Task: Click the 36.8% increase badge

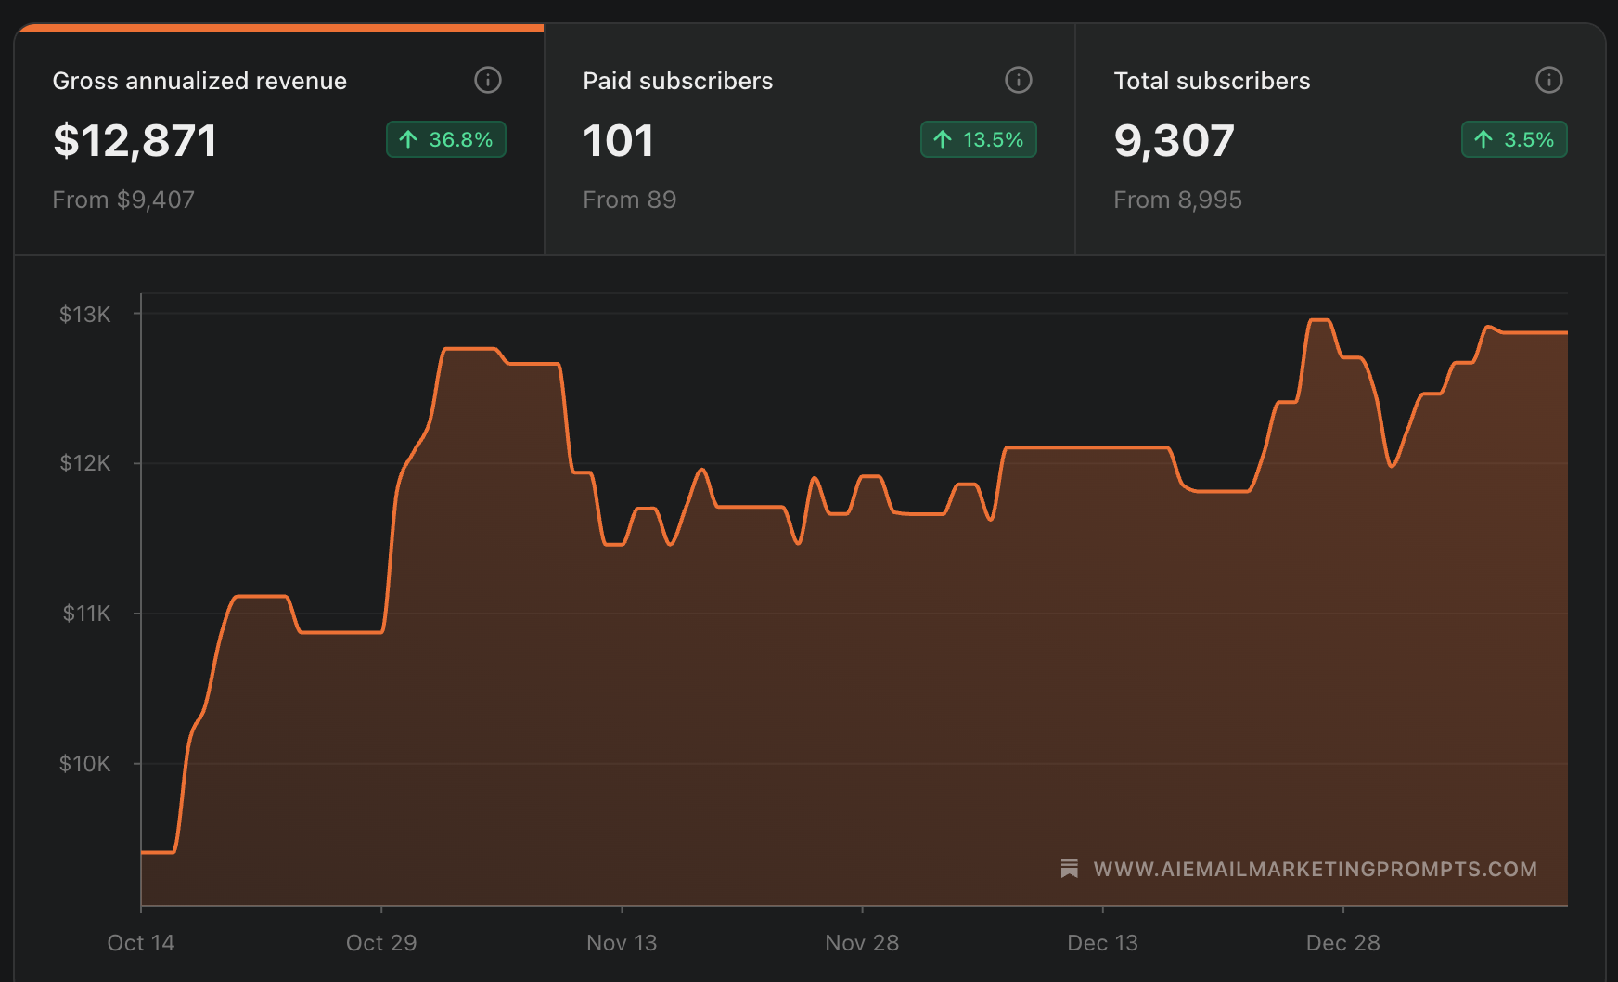Action: pos(446,139)
